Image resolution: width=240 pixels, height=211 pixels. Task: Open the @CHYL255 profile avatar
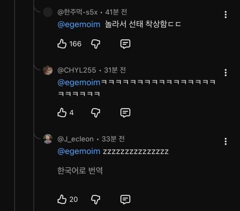[x=48, y=70]
